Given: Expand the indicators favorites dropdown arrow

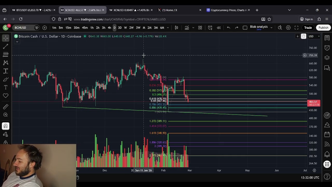Looking at the screenshot, I should point(193,28).
